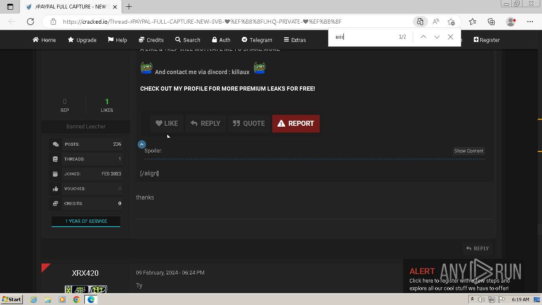Click the address bar URL
Screen dimensions: 542x305
(202, 22)
